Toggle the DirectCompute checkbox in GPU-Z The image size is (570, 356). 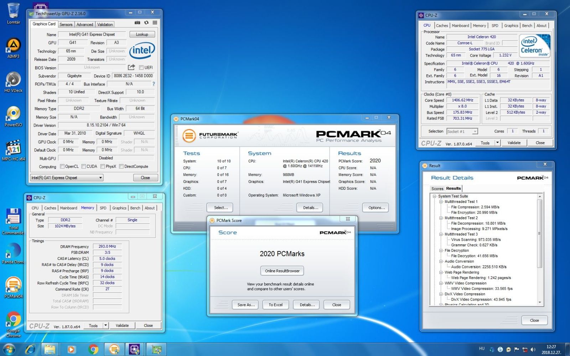[121, 166]
